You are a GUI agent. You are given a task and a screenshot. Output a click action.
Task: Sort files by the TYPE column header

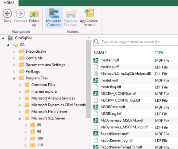[x=159, y=53]
